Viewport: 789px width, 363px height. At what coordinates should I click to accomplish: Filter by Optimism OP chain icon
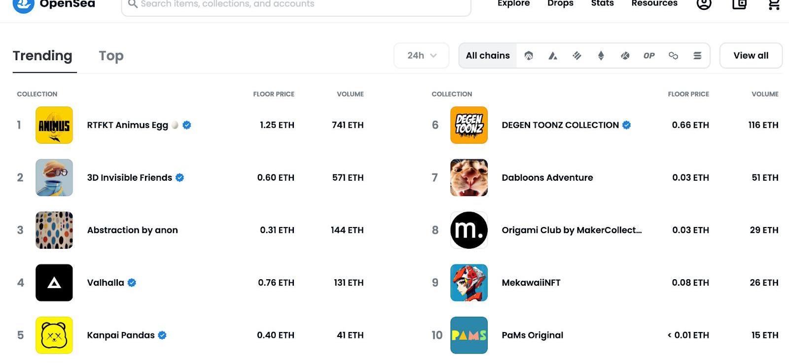pyautogui.click(x=649, y=56)
